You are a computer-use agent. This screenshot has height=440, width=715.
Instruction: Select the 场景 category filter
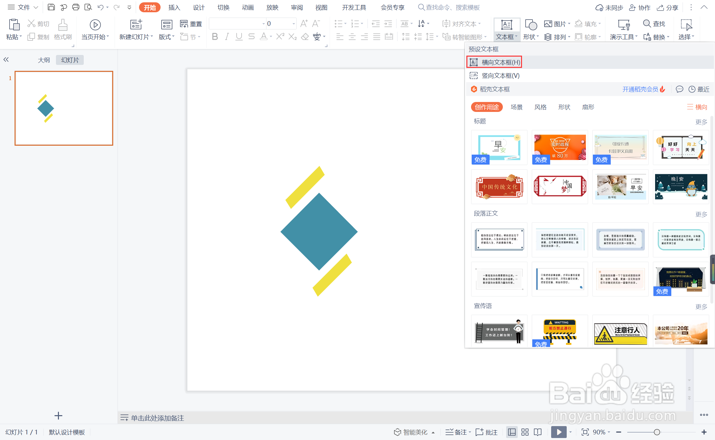tap(516, 107)
